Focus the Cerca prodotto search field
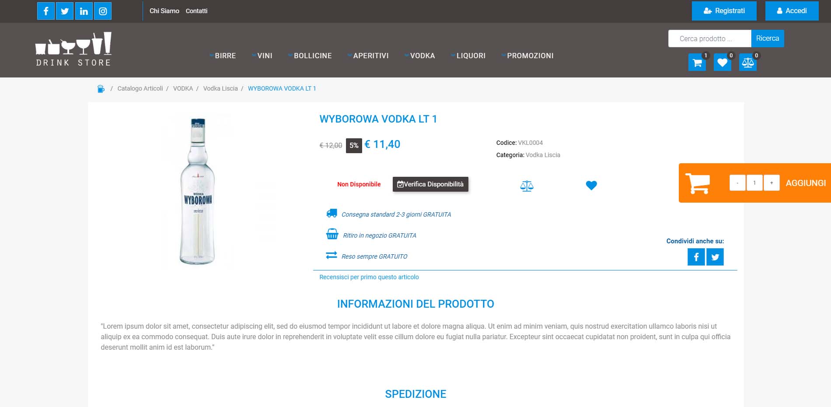Viewport: 831px width, 407px height. click(709, 39)
